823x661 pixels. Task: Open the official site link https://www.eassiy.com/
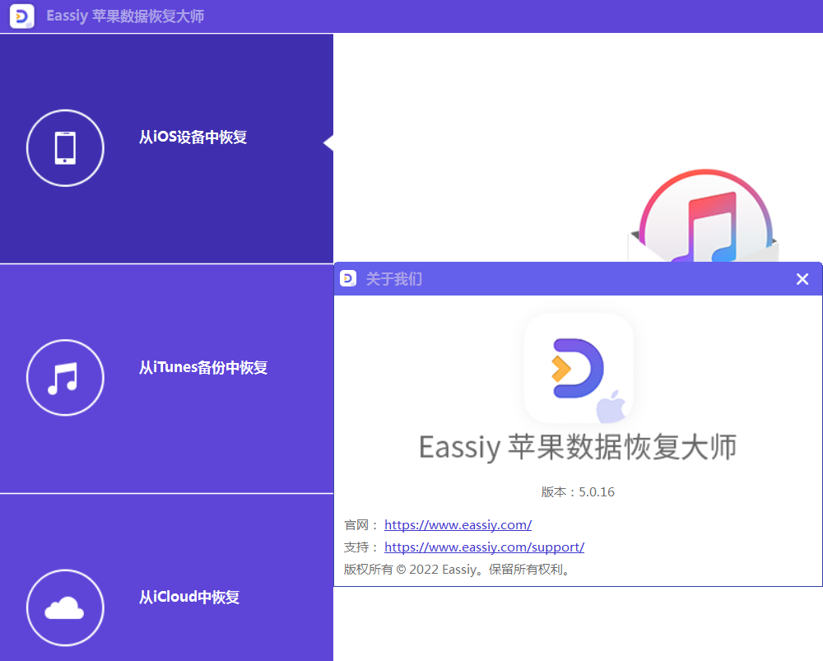click(x=458, y=524)
